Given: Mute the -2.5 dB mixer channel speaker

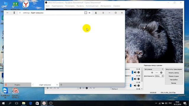Looking at the screenshot, I should click(135, 85).
